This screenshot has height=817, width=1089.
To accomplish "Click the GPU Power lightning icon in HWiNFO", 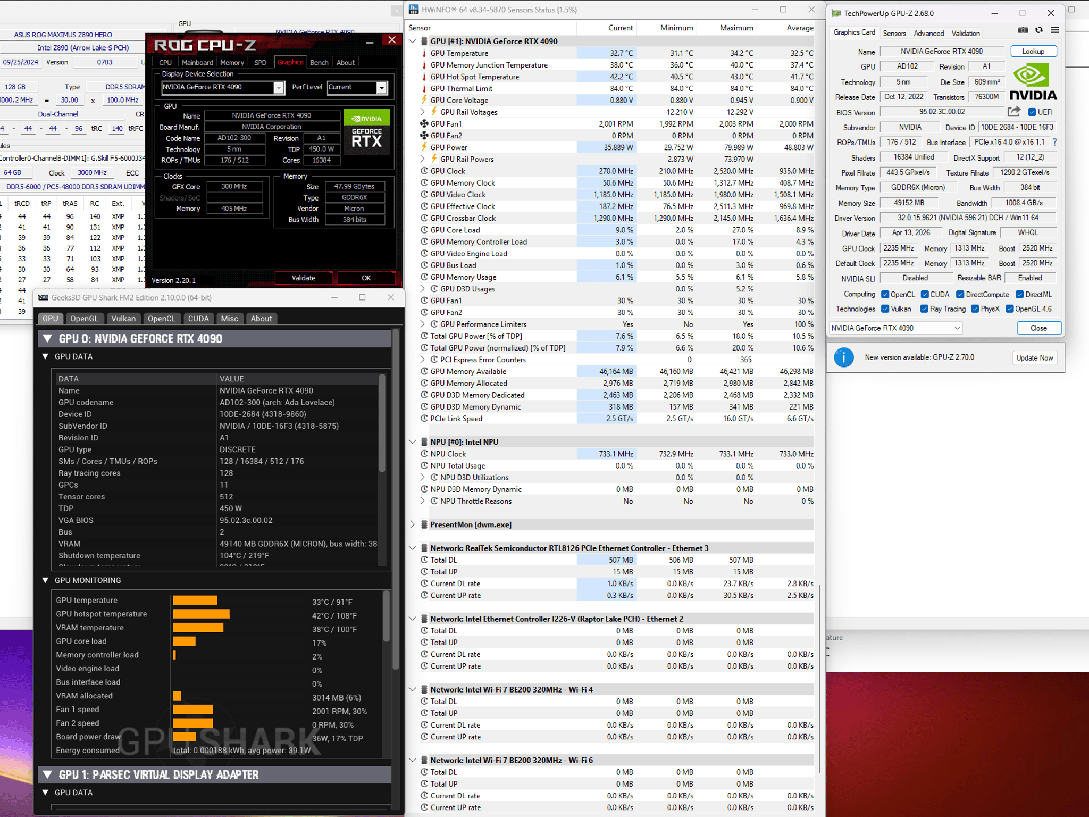I will click(x=424, y=147).
